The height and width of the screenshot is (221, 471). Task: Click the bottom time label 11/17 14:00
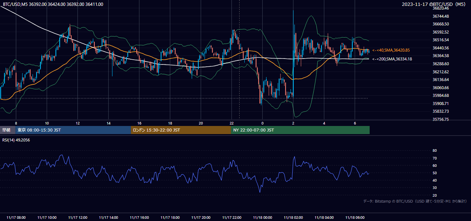pyautogui.click(x=108, y=217)
